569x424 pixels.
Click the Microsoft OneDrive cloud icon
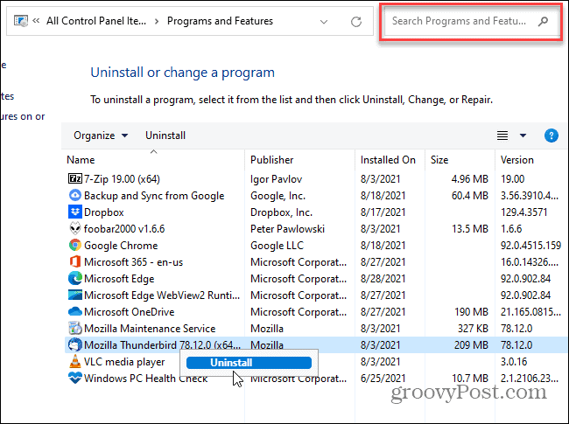coord(75,311)
